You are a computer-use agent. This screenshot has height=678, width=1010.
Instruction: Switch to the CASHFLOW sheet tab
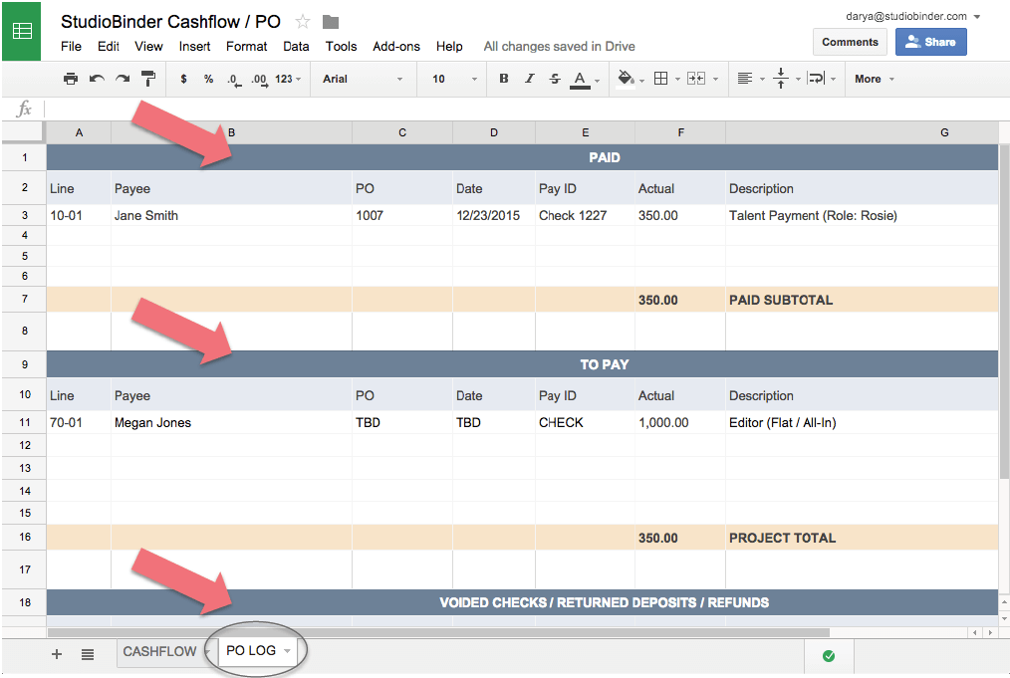pos(158,651)
